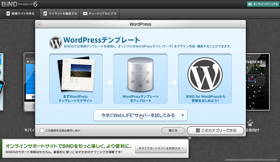
Task: Select the WordPressテンプレートをアップロード database card
Action: coord(140,79)
